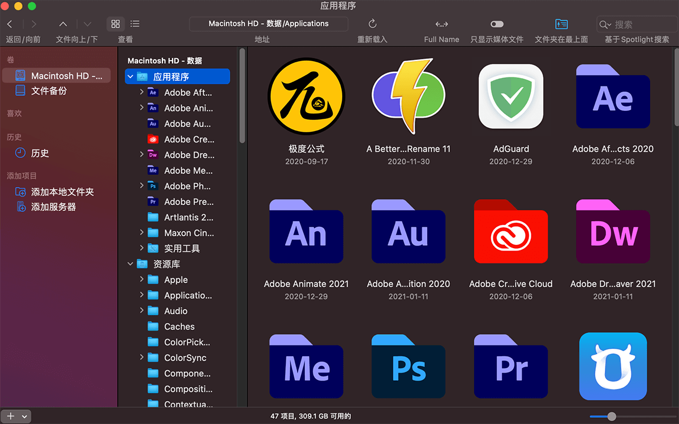Click the Full Name toolbar icon

(441, 24)
